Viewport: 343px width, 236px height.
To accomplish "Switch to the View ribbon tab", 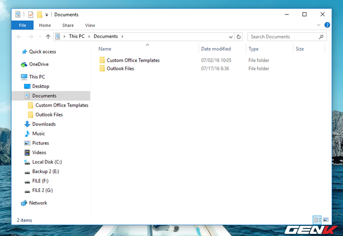I will [x=90, y=25].
